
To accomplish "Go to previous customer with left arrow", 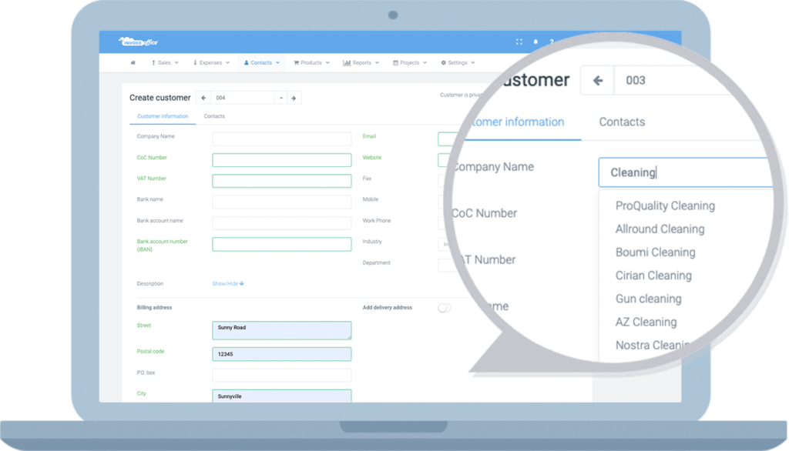I will pos(203,98).
